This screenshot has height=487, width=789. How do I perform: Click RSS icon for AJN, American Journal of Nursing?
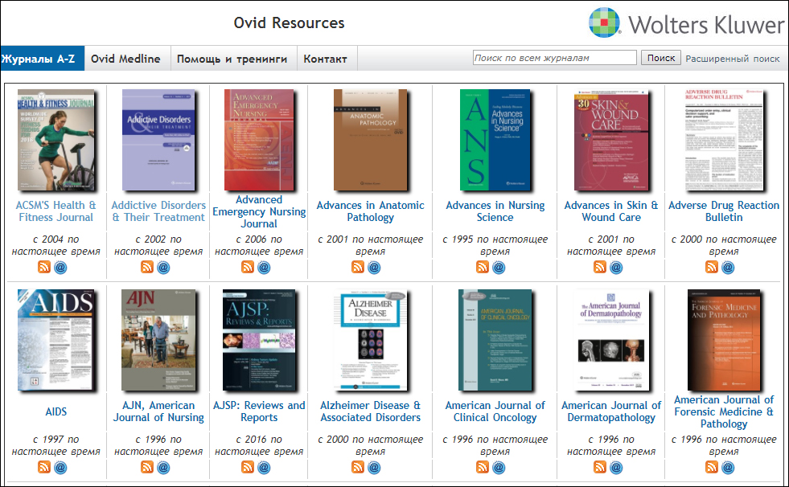point(147,467)
